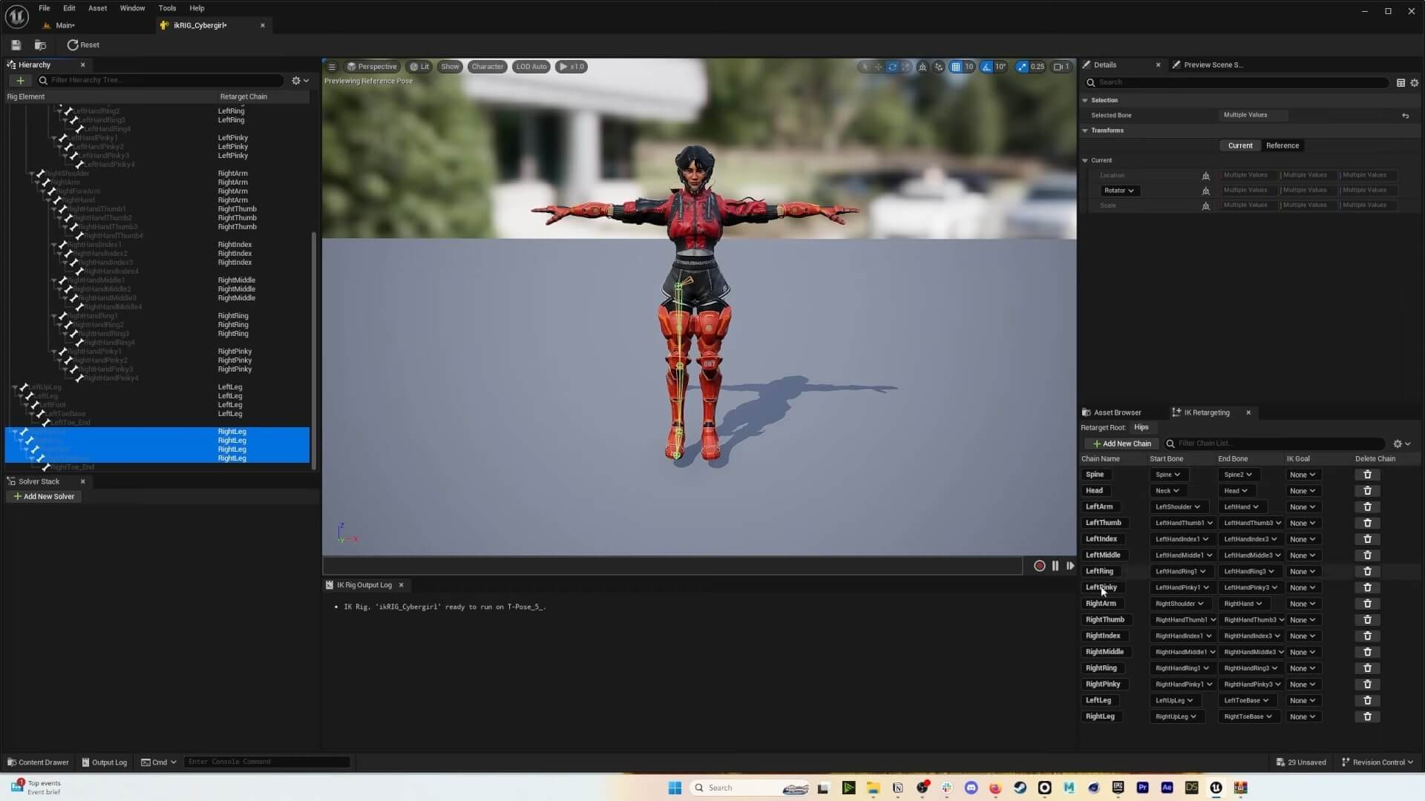1425x801 pixels.
Task: Click the Reset button's circular arrow icon
Action: tap(73, 45)
